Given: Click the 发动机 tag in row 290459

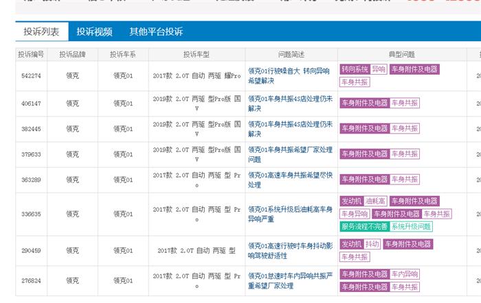Looking at the screenshot, I should (352, 244).
